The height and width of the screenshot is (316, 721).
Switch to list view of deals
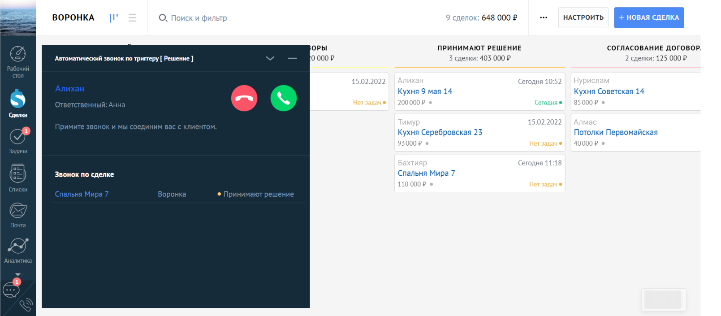(132, 17)
